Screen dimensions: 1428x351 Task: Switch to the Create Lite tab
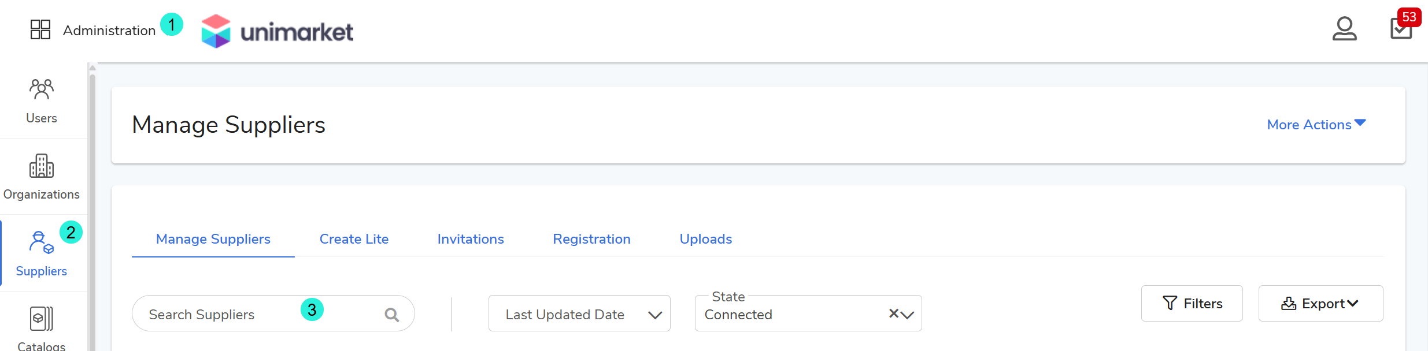(x=354, y=239)
